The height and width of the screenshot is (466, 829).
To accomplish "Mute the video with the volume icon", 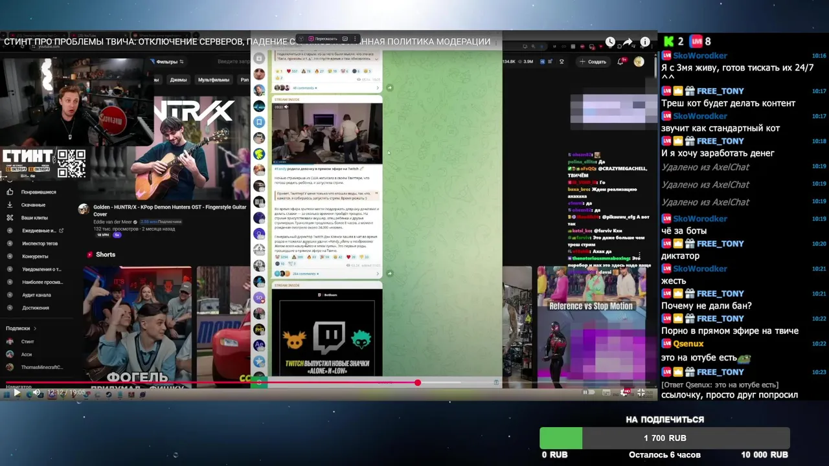I will click(x=36, y=392).
